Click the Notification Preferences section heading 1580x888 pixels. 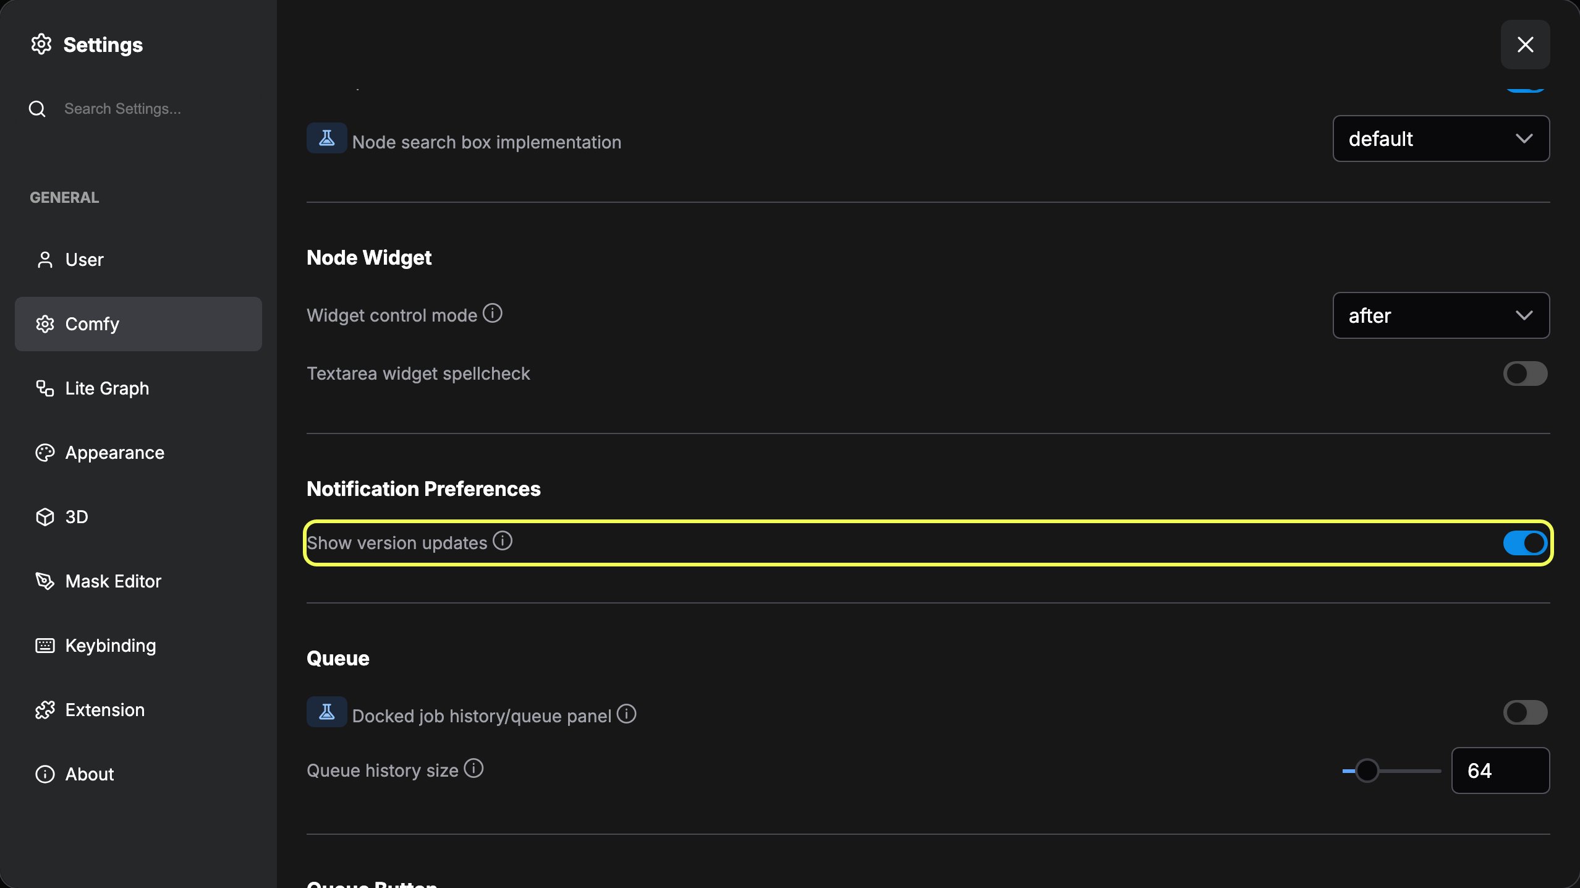point(423,489)
